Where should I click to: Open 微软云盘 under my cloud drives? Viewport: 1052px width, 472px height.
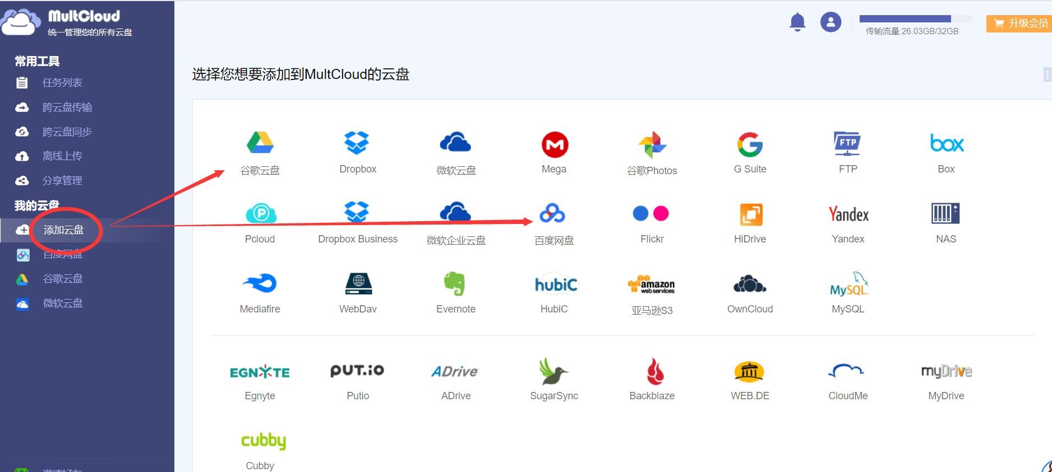62,303
